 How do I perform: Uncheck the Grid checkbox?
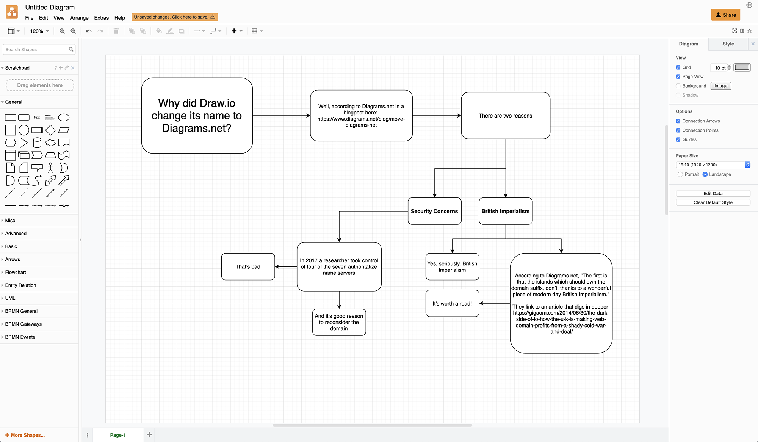point(678,67)
